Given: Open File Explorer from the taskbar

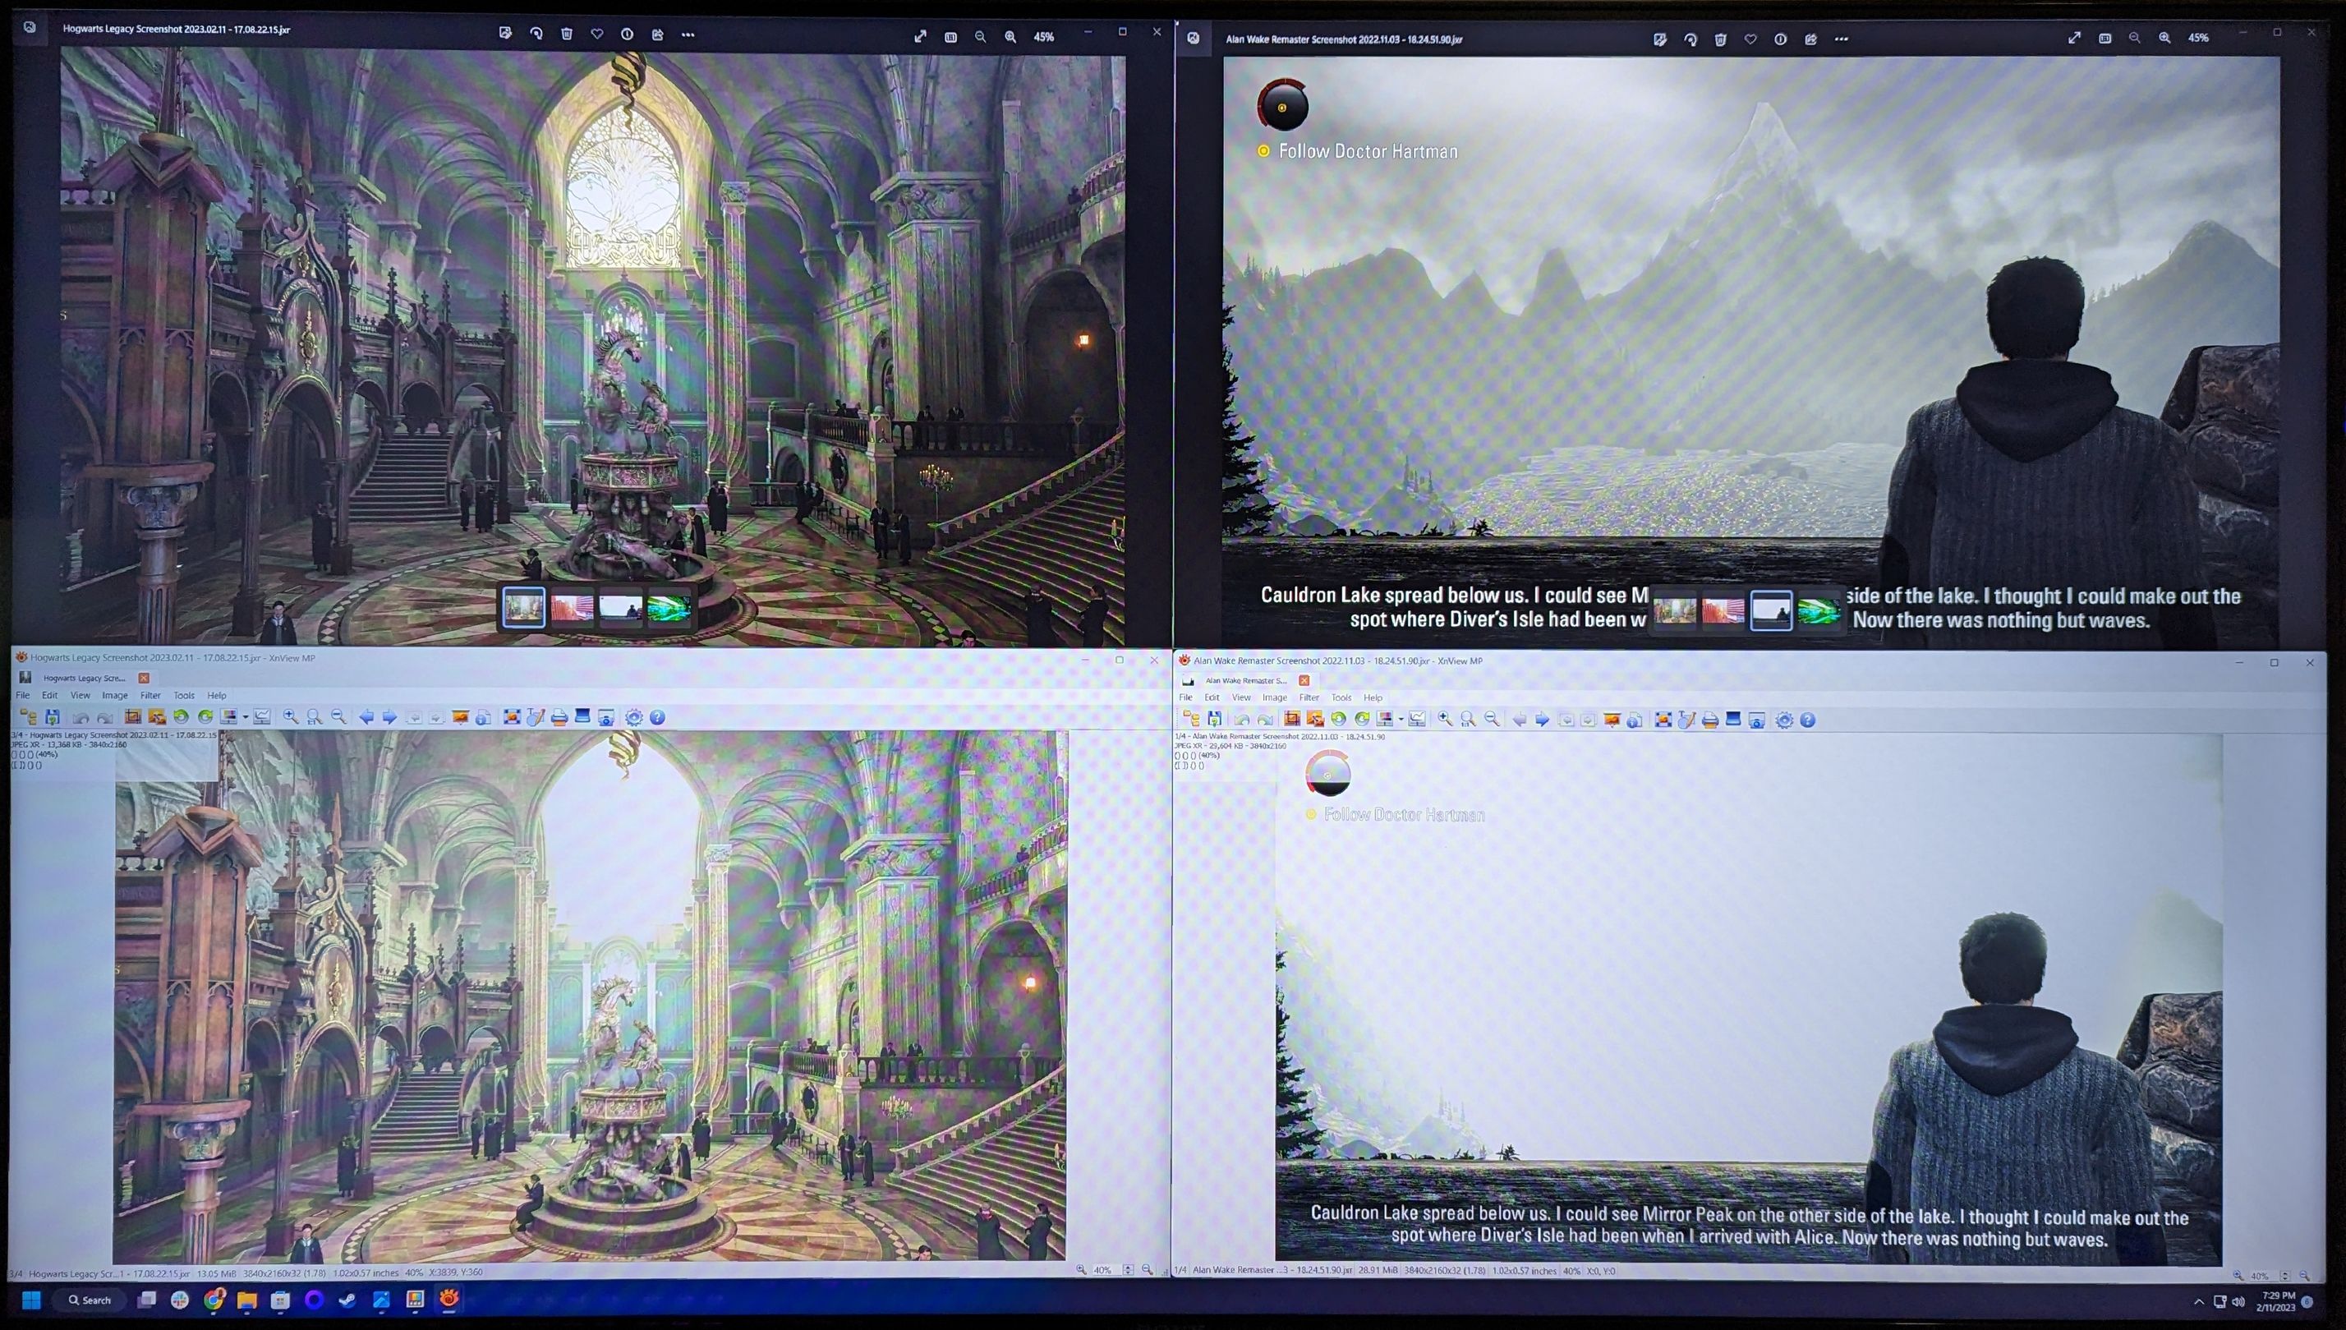Looking at the screenshot, I should [246, 1300].
